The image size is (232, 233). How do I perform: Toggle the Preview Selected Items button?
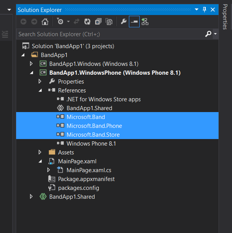coord(134,22)
